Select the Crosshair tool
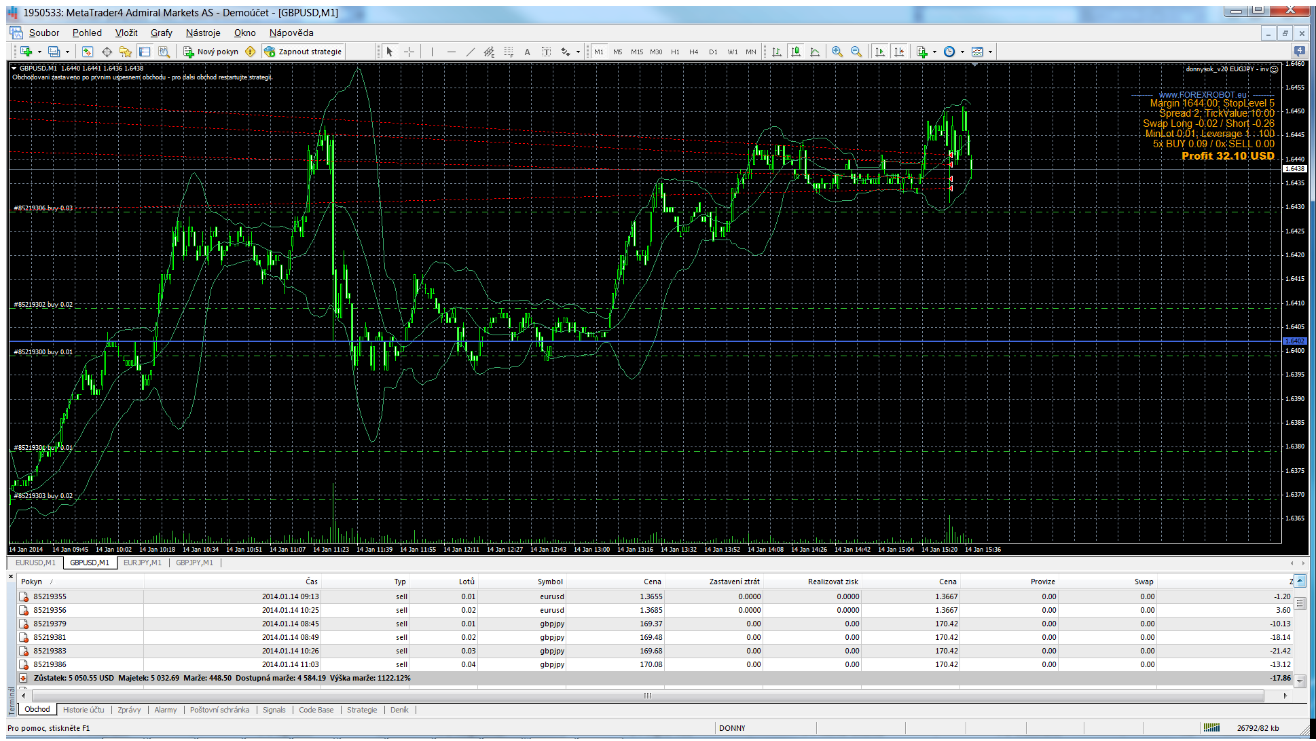Image resolution: width=1316 pixels, height=741 pixels. coord(409,52)
